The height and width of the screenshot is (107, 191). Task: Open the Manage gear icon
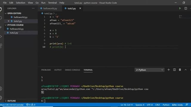(x=1, y=97)
